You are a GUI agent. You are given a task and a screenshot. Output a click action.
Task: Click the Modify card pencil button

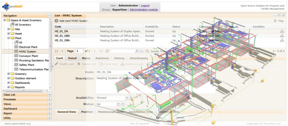(x=65, y=64)
